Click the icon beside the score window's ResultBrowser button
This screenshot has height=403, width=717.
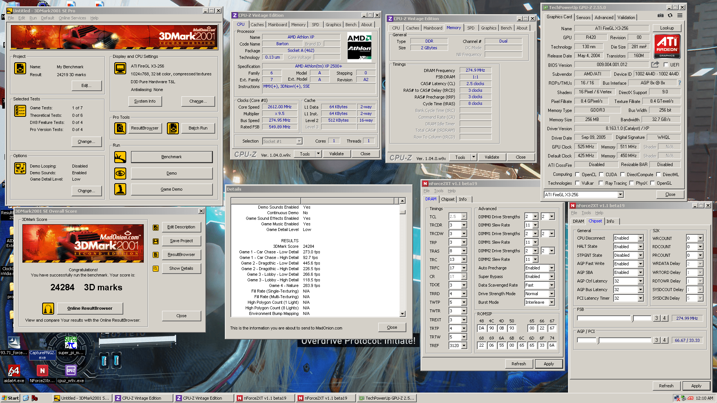tap(156, 255)
